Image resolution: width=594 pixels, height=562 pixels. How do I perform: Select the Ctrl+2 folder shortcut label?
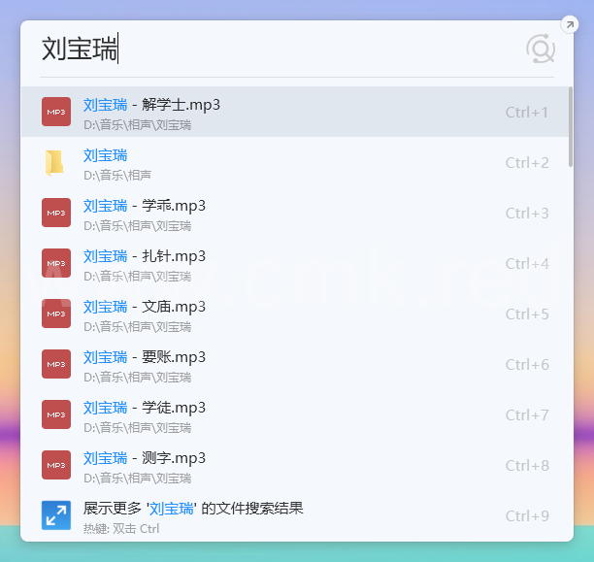point(526,163)
